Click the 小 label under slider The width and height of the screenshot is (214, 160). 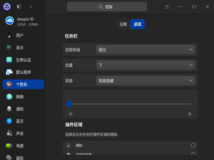[x=71, y=114]
